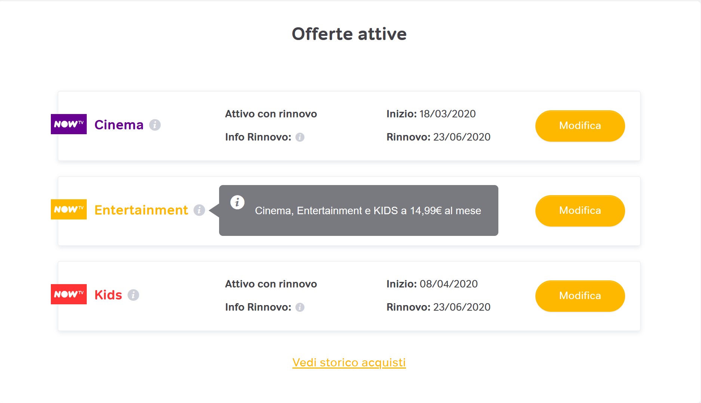Screen dimensions: 701x403
Task: Open info icon next to Kids
Action: (133, 295)
